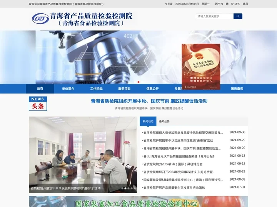Screen dimensions: 277x207
Task: Click the QZJ institute logo
Action: pyautogui.click(x=40, y=18)
